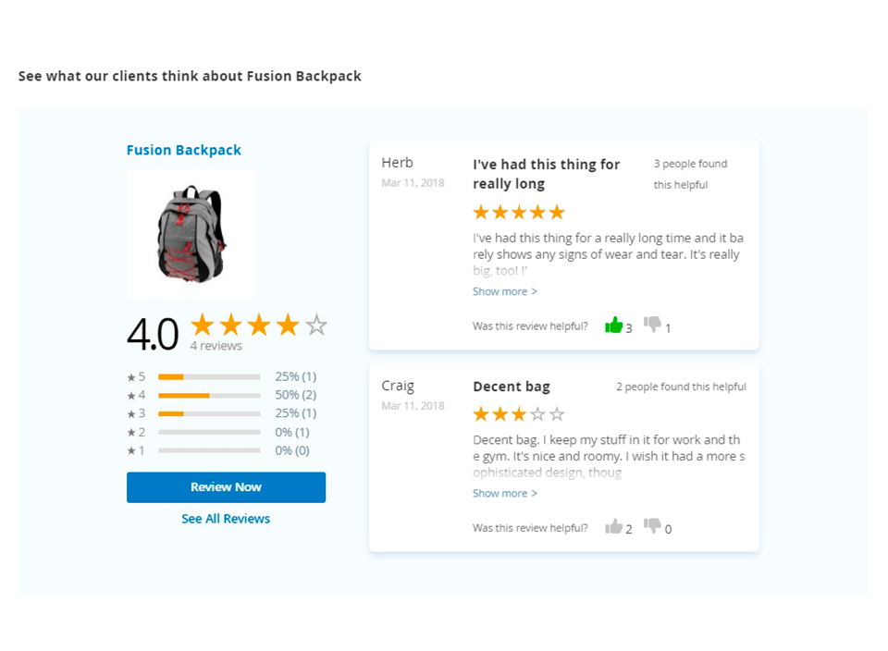The image size is (888, 651).
Task: Open the Fusion Backpack product title link
Action: point(184,150)
